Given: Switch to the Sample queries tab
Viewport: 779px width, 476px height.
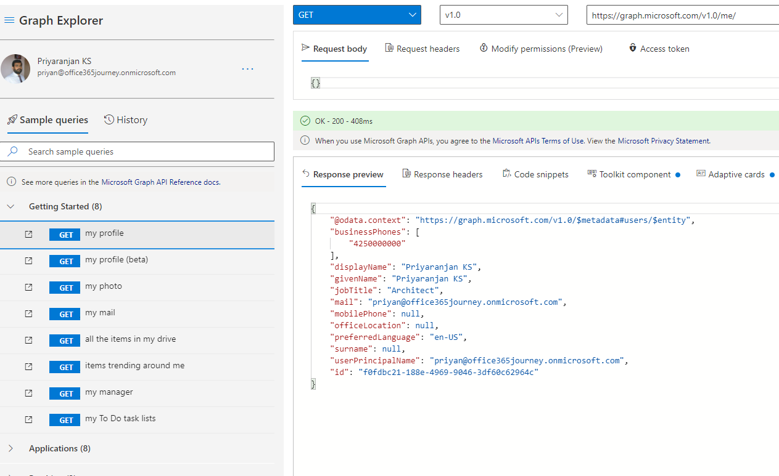Looking at the screenshot, I should (x=48, y=120).
